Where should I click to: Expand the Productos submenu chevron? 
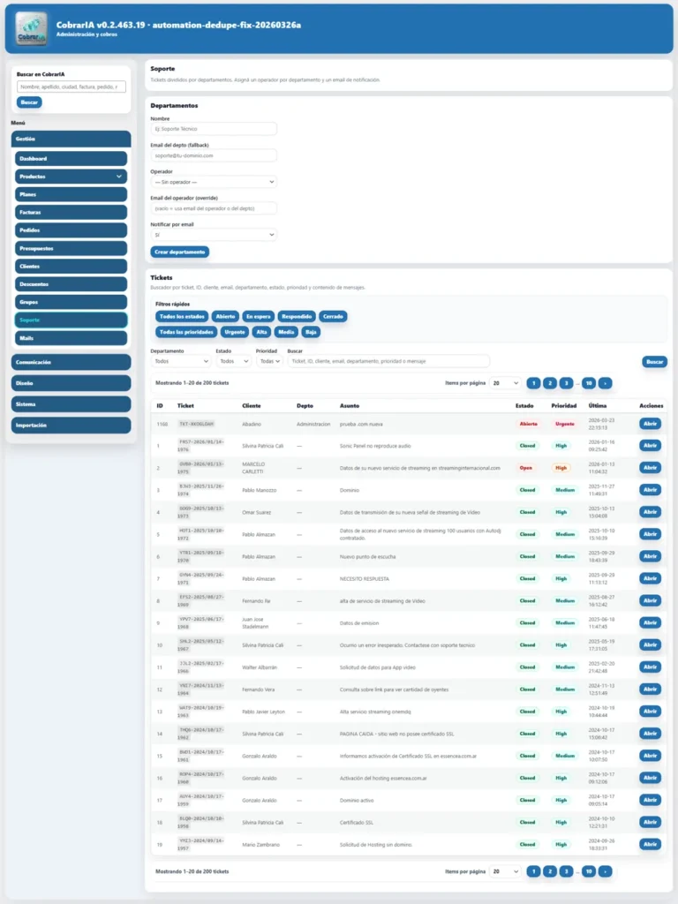[119, 177]
